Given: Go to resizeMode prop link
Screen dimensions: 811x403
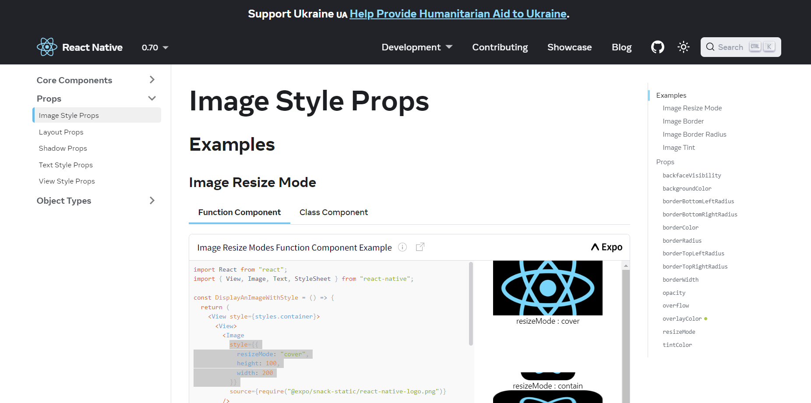Looking at the screenshot, I should 679,332.
